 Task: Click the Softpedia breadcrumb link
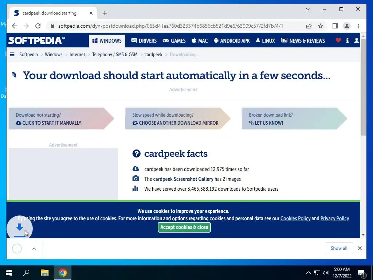tap(28, 55)
